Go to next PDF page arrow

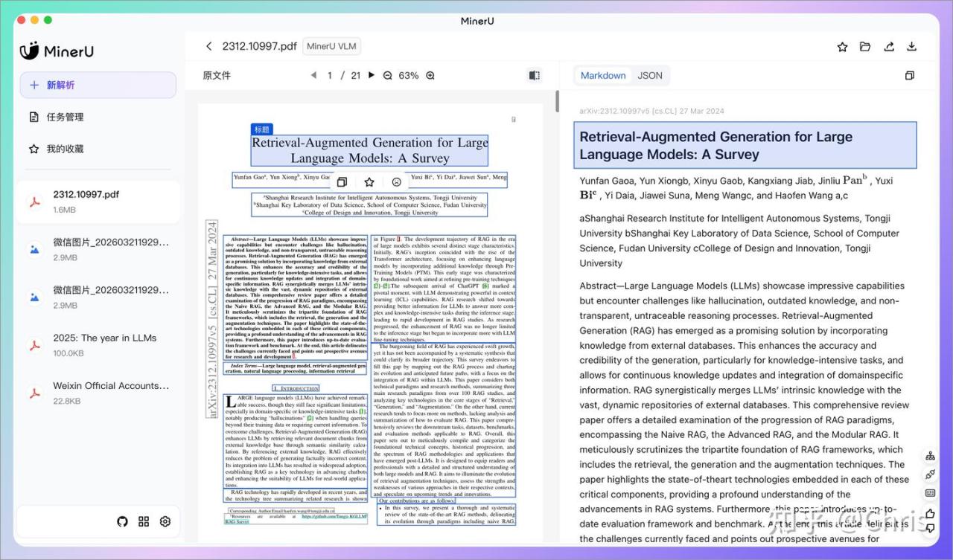pos(372,75)
